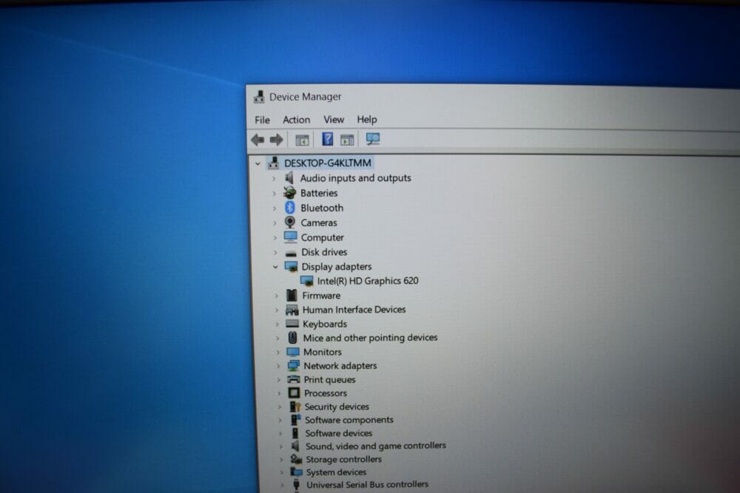Select the Software devices label

338,432
